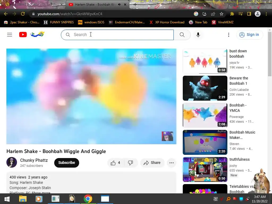The width and height of the screenshot is (272, 204).
Task: Start voice search with microphone icon
Action: click(198, 35)
